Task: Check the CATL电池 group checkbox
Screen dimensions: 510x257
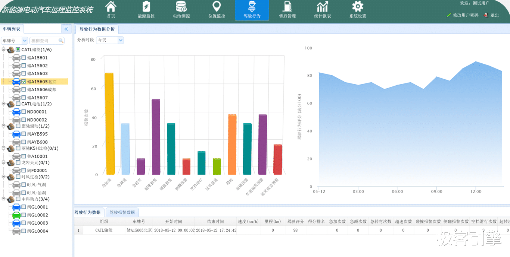Action: click(18, 104)
